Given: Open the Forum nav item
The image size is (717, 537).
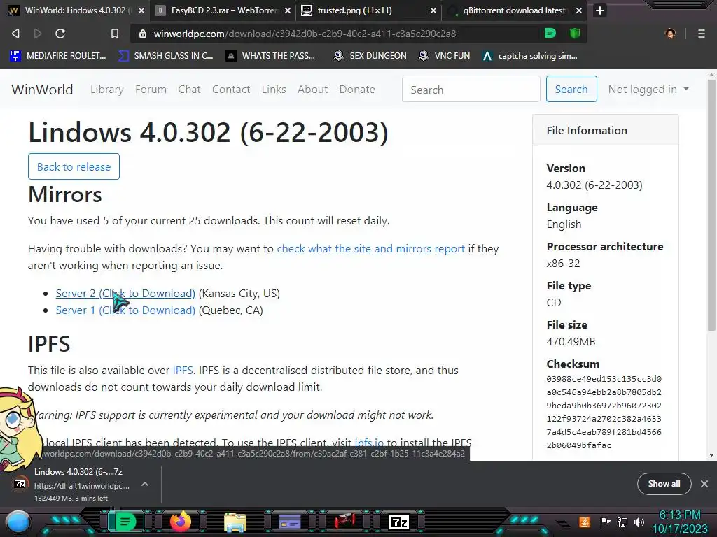Looking at the screenshot, I should [151, 89].
